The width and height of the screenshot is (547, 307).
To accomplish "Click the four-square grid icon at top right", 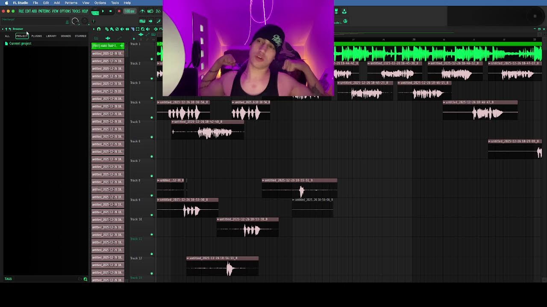I will 535,16.
